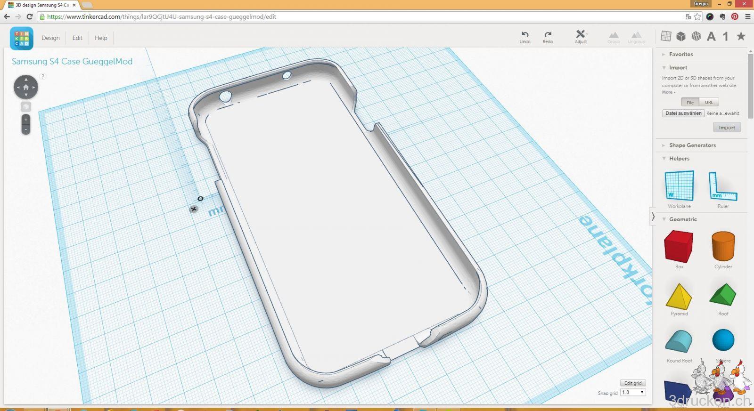Open the Edit menu
754x411 pixels.
[x=77, y=38]
